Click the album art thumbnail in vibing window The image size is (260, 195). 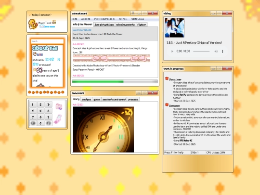(x=175, y=27)
